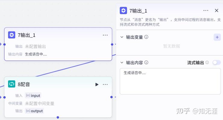This screenshot has width=223, height=120.
Task: Click the 输出内容 section heading in side panel
Action: click(135, 63)
